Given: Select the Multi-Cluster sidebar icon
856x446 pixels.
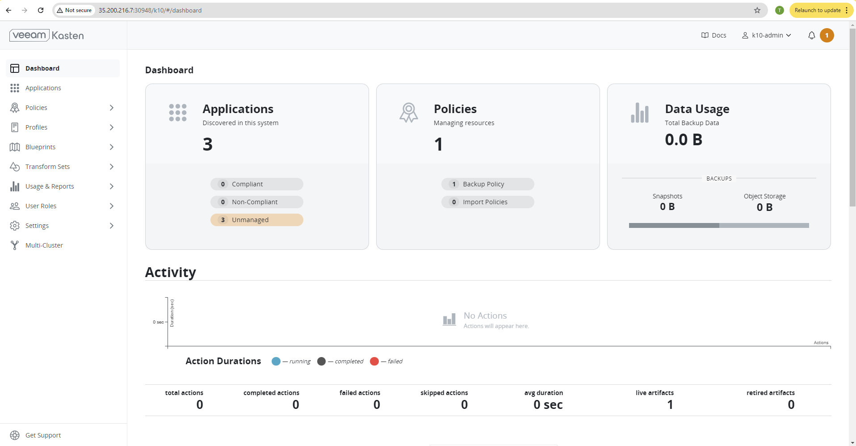Looking at the screenshot, I should (x=15, y=245).
